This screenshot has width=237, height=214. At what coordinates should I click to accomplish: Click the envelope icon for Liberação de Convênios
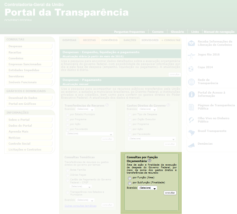click(x=192, y=43)
